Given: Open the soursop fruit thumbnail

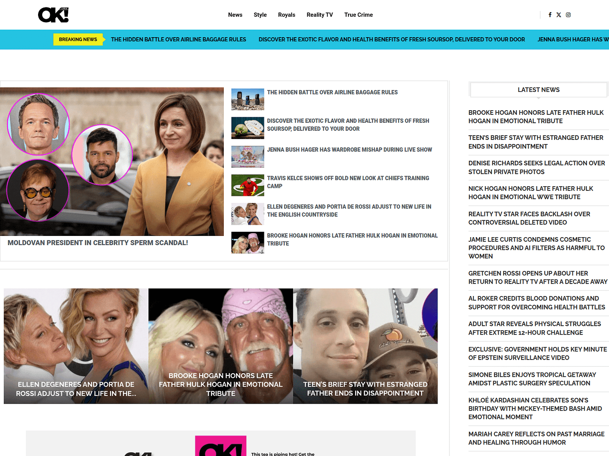Looking at the screenshot, I should coord(248,128).
